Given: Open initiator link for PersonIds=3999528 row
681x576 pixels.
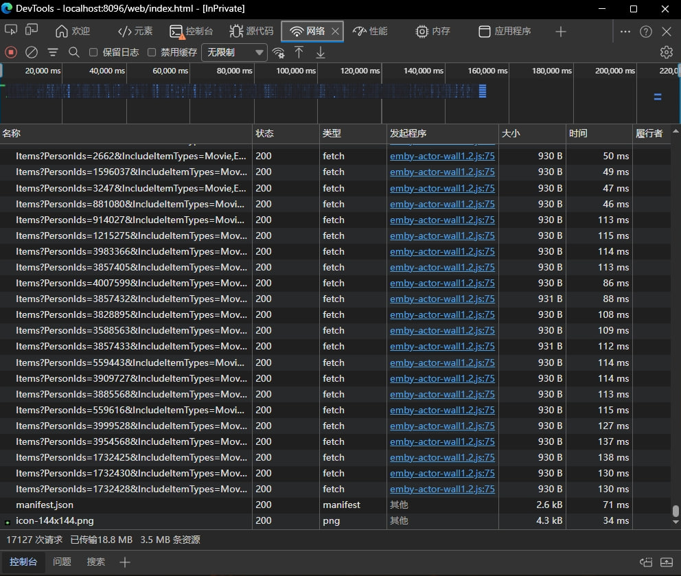Looking at the screenshot, I should (x=442, y=426).
